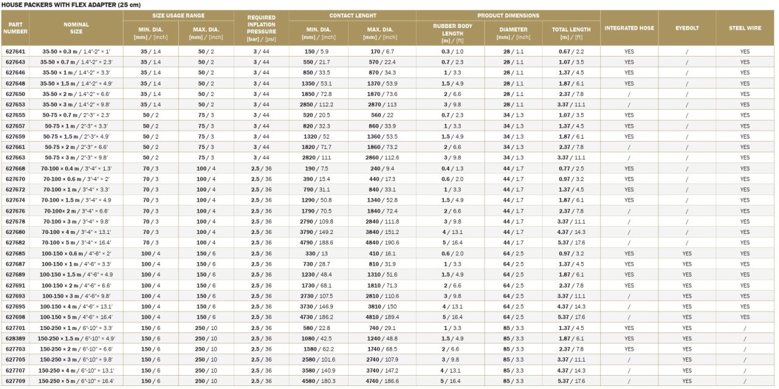Select the SIZE USAGE RANGE header
The width and height of the screenshot is (779, 389).
(178, 15)
